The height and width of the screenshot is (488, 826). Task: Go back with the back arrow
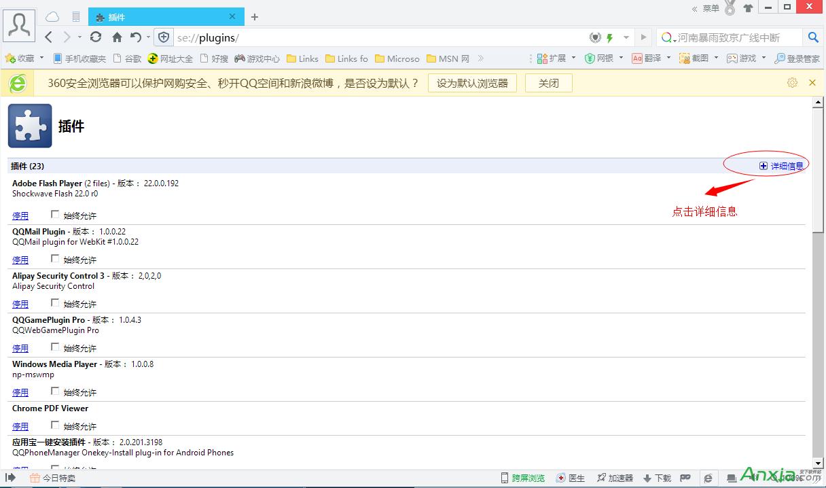[49, 37]
